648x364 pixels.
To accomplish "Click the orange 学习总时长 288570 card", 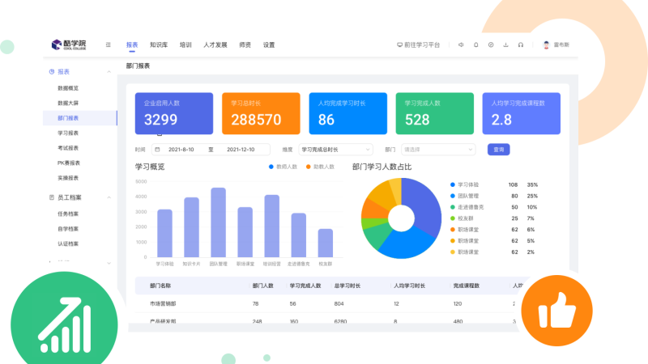I will coord(261,113).
